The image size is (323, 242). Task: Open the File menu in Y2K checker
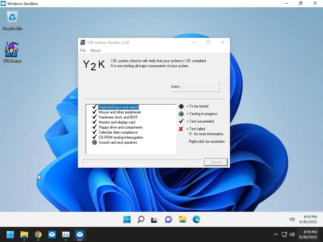[x=83, y=50]
